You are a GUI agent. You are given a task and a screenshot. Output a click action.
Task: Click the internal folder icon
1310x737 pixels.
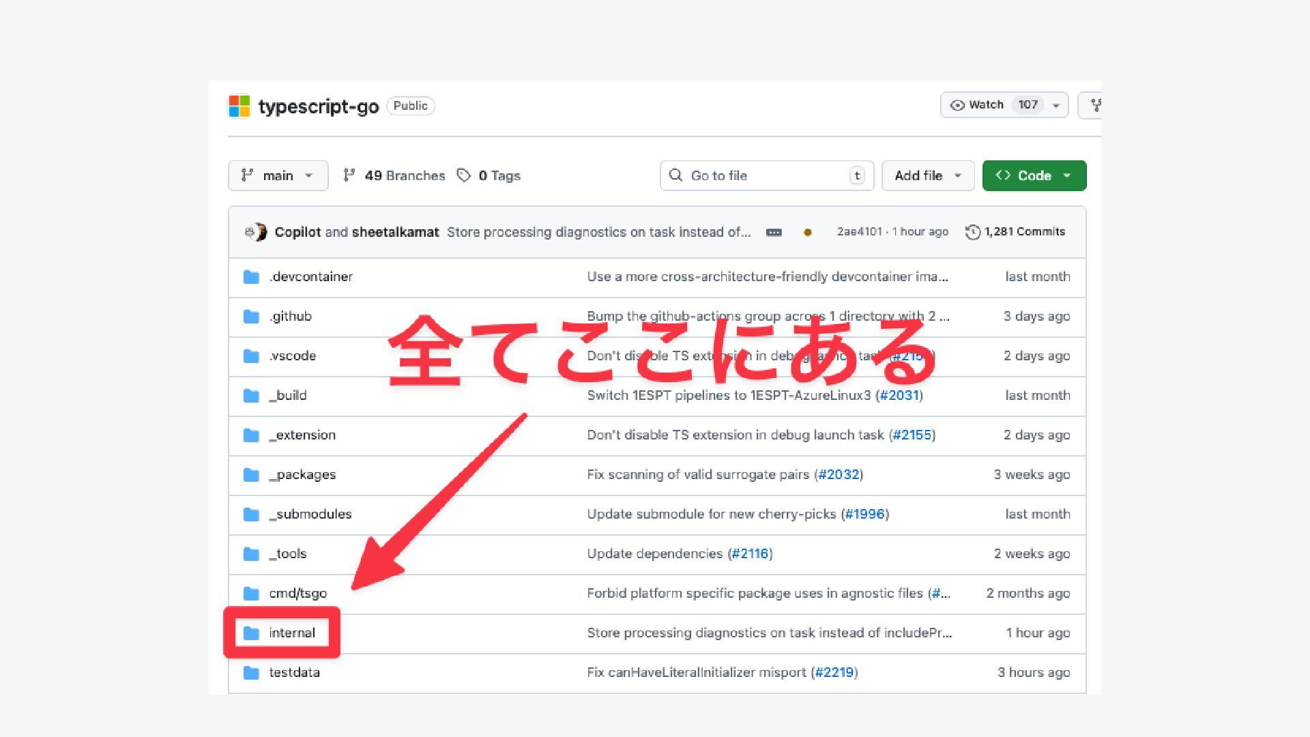(x=251, y=633)
